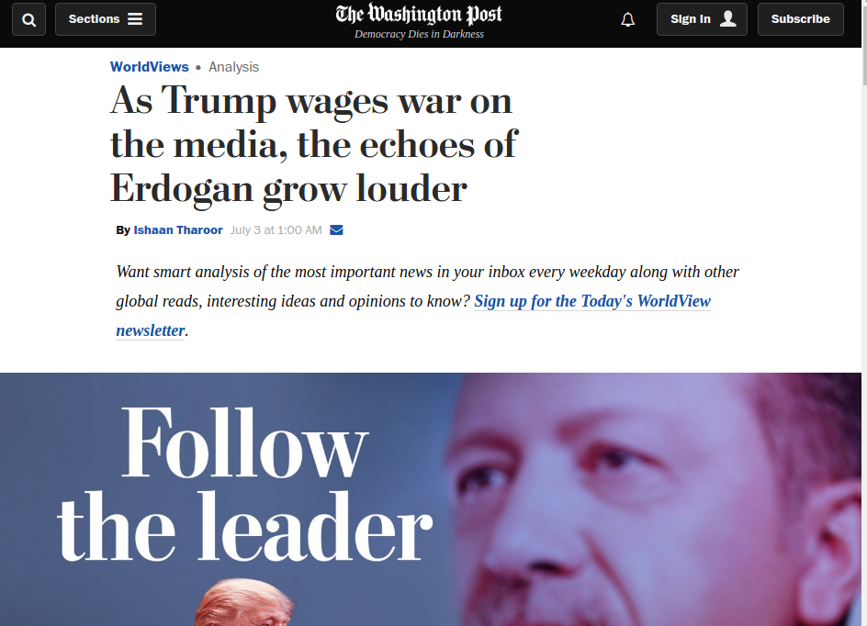The image size is (867, 626).
Task: Click the Subscribe button
Action: pyautogui.click(x=800, y=19)
